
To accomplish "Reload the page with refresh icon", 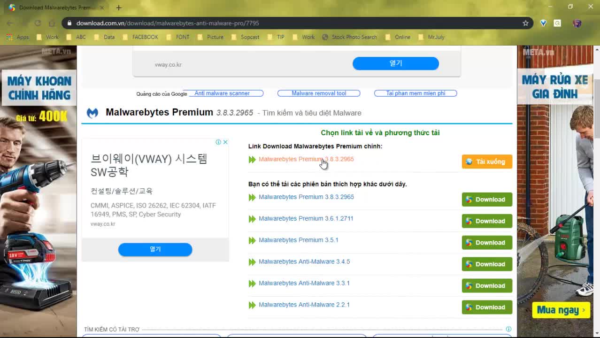I will [38, 23].
